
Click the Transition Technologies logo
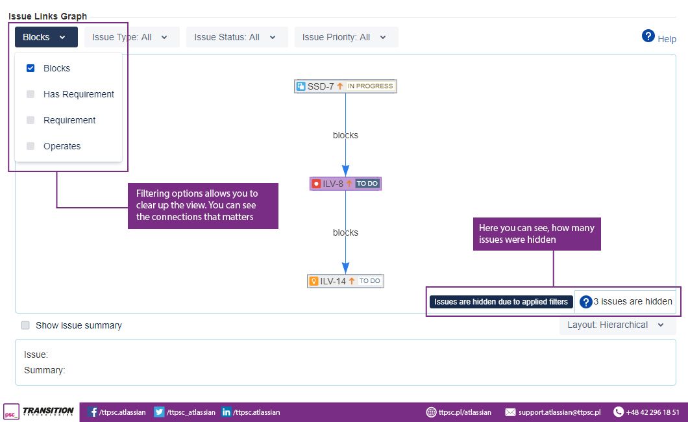(x=40, y=412)
